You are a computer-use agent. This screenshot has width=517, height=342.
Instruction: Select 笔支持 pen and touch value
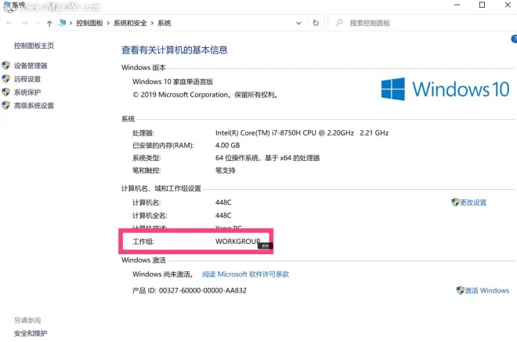point(225,170)
